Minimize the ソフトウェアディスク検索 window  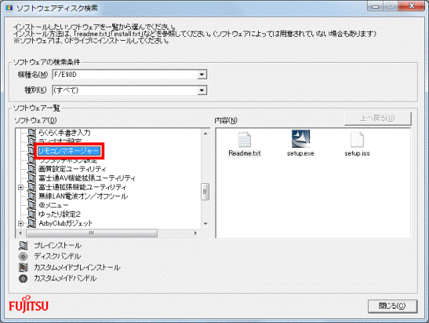pos(375,6)
